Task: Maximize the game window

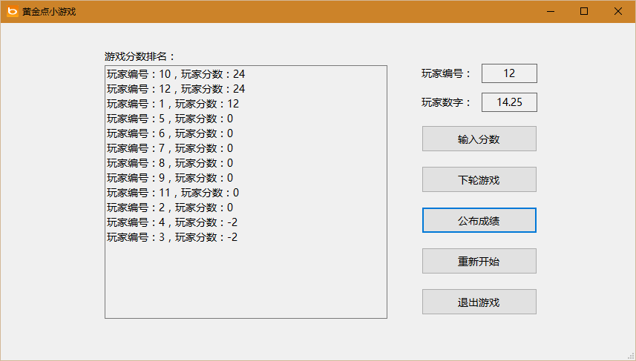Action: 584,11
